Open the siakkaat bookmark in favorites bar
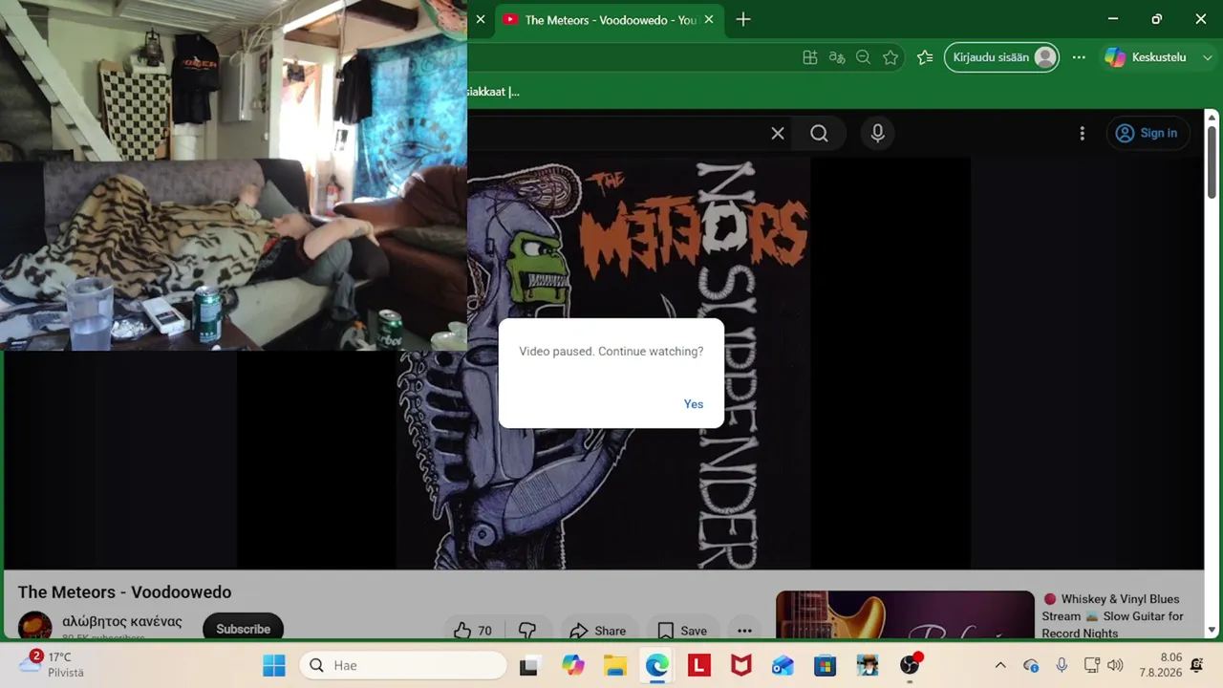1223x688 pixels. 493,92
